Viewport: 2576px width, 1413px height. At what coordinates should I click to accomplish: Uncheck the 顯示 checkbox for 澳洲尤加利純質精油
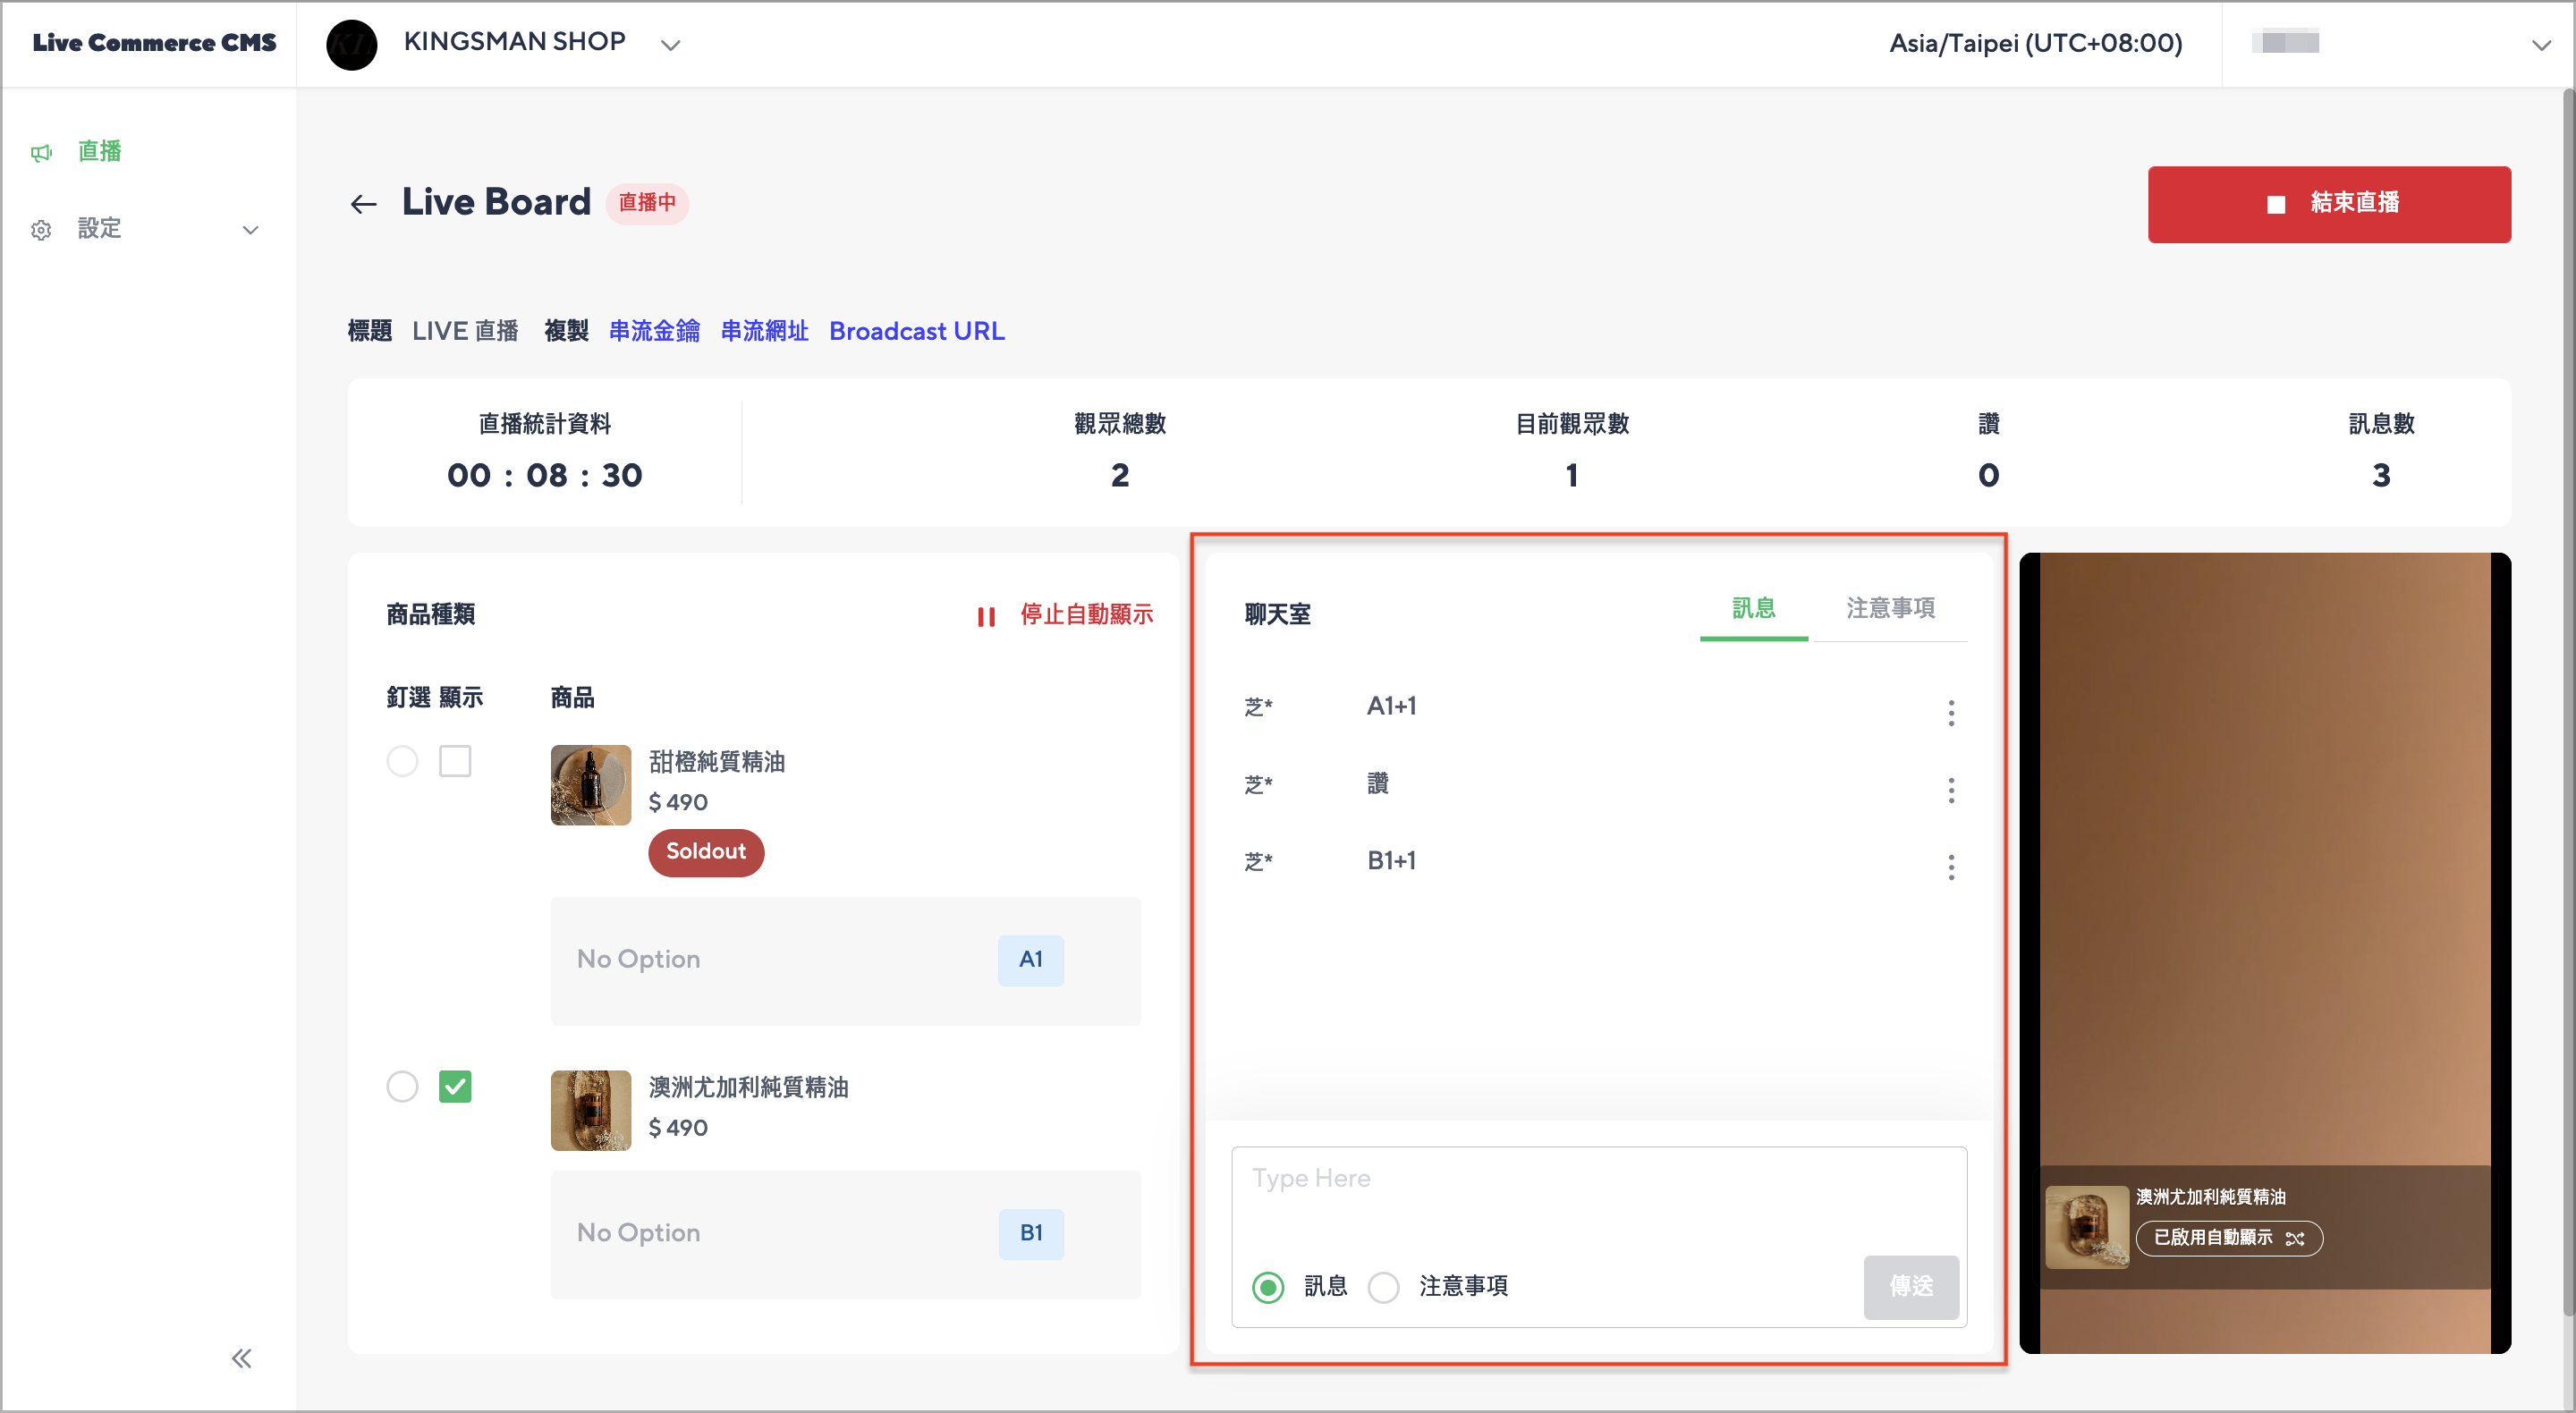click(455, 1086)
